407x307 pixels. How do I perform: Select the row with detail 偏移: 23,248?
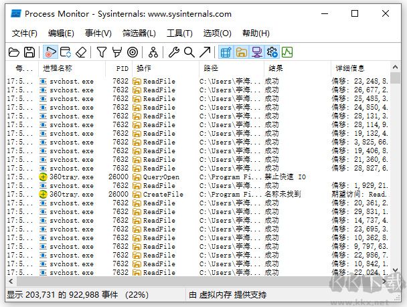197,81
